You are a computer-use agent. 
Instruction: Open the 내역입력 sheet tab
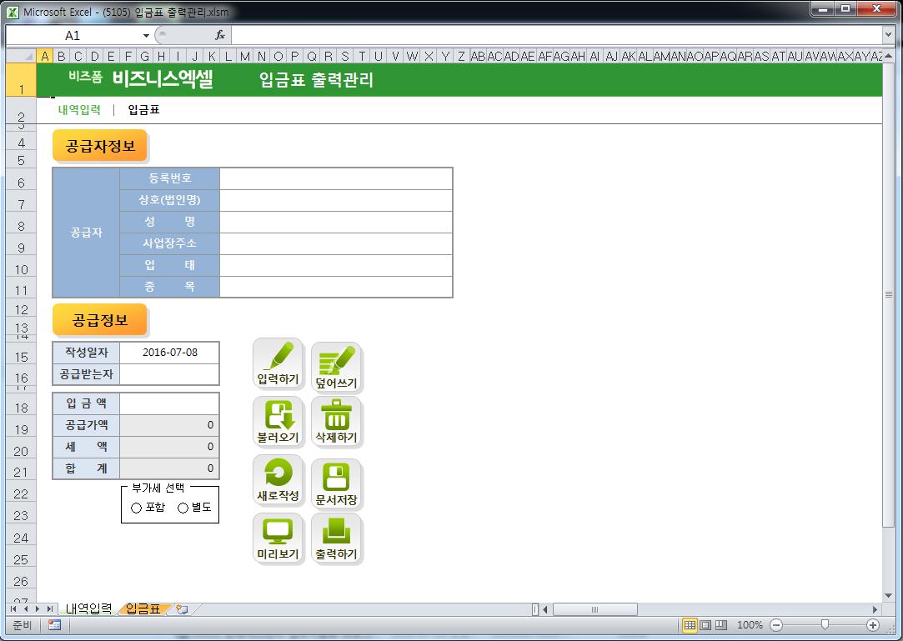[88, 608]
